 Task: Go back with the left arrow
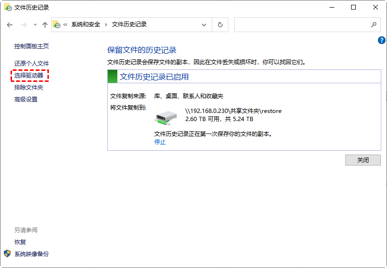(10, 25)
